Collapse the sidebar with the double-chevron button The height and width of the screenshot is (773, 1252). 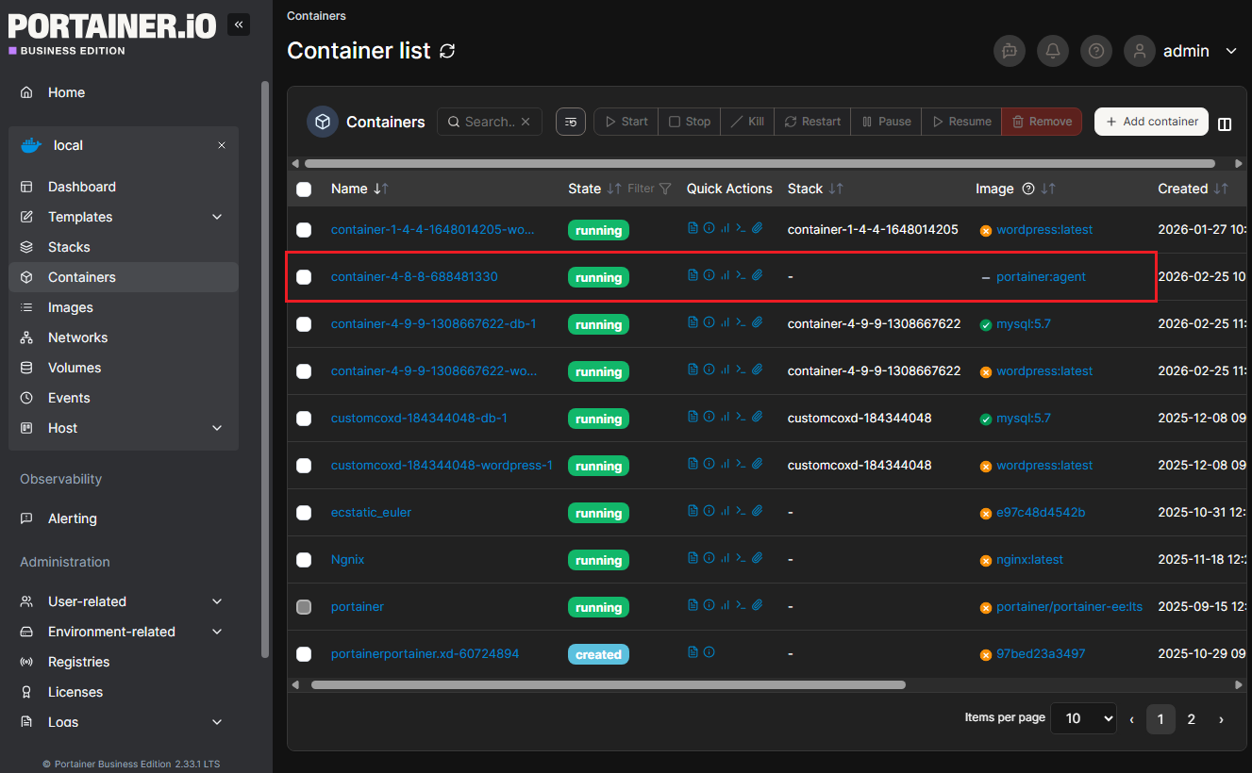tap(239, 25)
